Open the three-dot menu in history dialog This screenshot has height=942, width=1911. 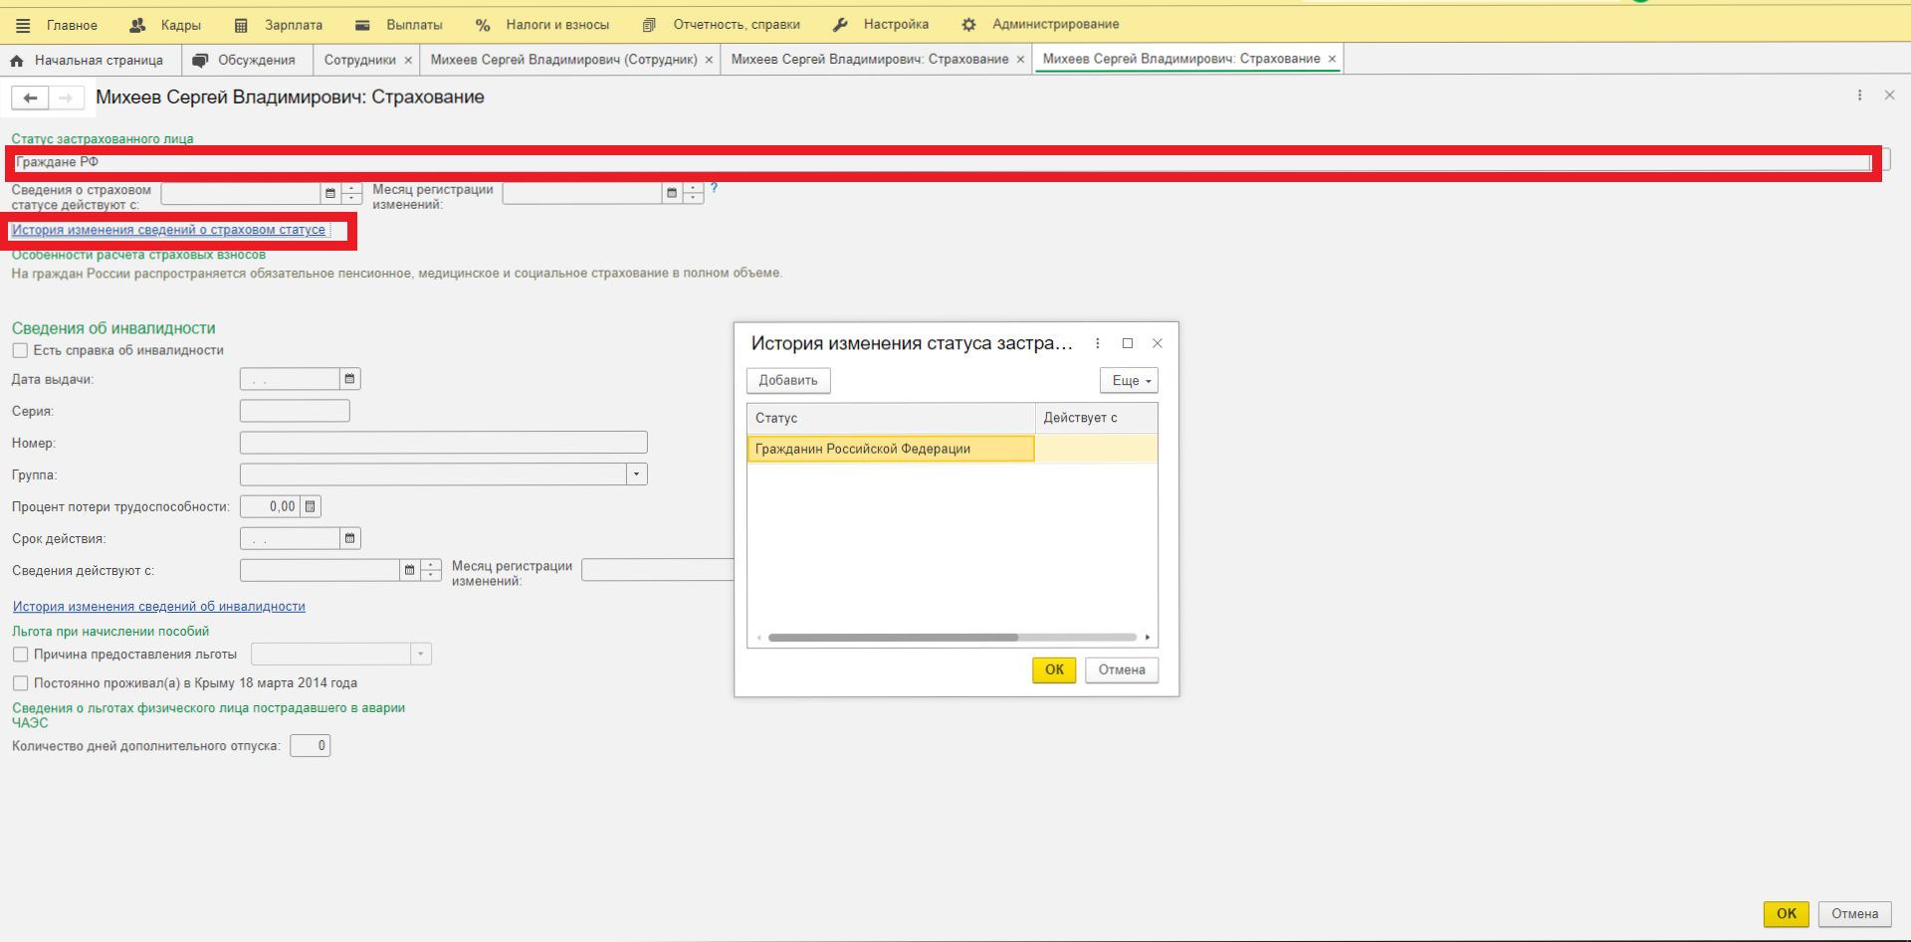click(1098, 343)
